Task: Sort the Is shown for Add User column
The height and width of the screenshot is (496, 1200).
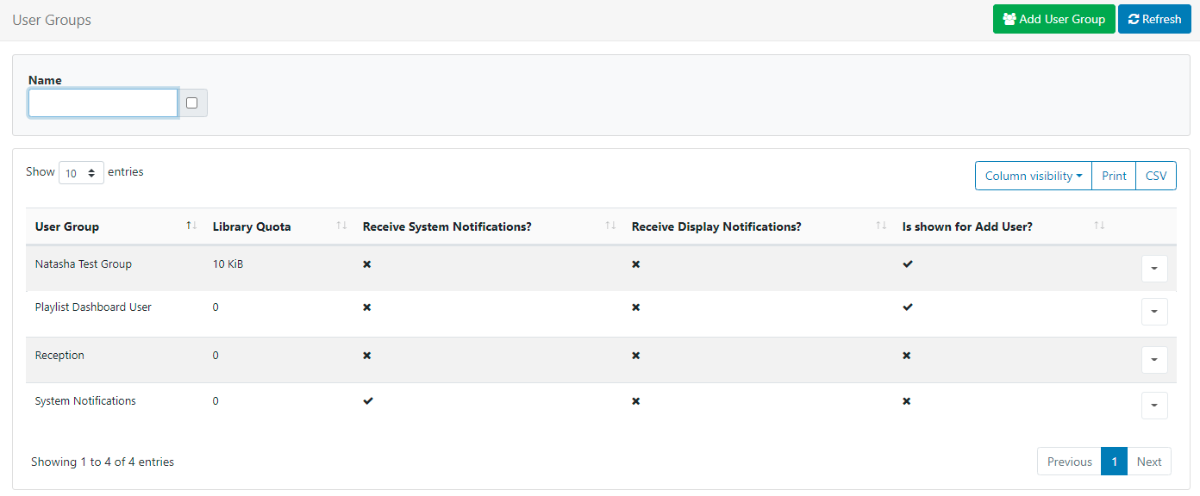Action: [x=1099, y=226]
